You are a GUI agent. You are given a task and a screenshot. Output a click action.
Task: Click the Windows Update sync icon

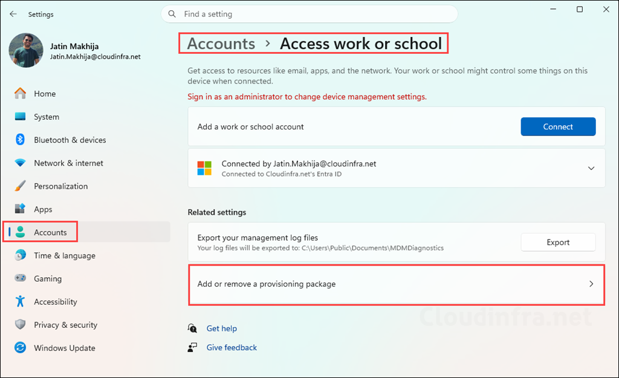coord(20,348)
